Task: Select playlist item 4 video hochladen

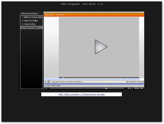Action: pos(32,28)
